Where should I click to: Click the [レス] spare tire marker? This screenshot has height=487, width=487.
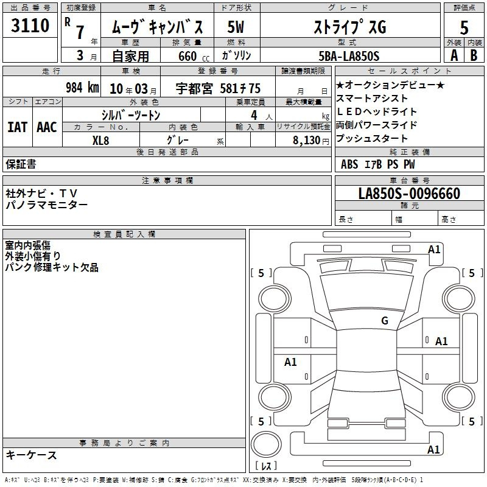click(265, 467)
